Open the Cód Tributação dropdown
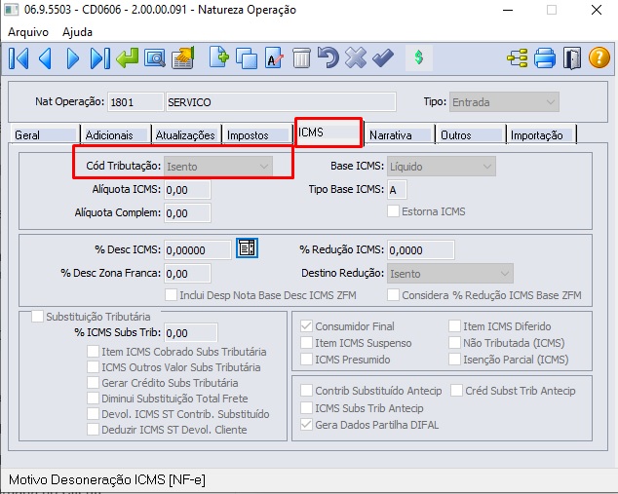Viewport: 618px width, 494px height. click(x=218, y=167)
